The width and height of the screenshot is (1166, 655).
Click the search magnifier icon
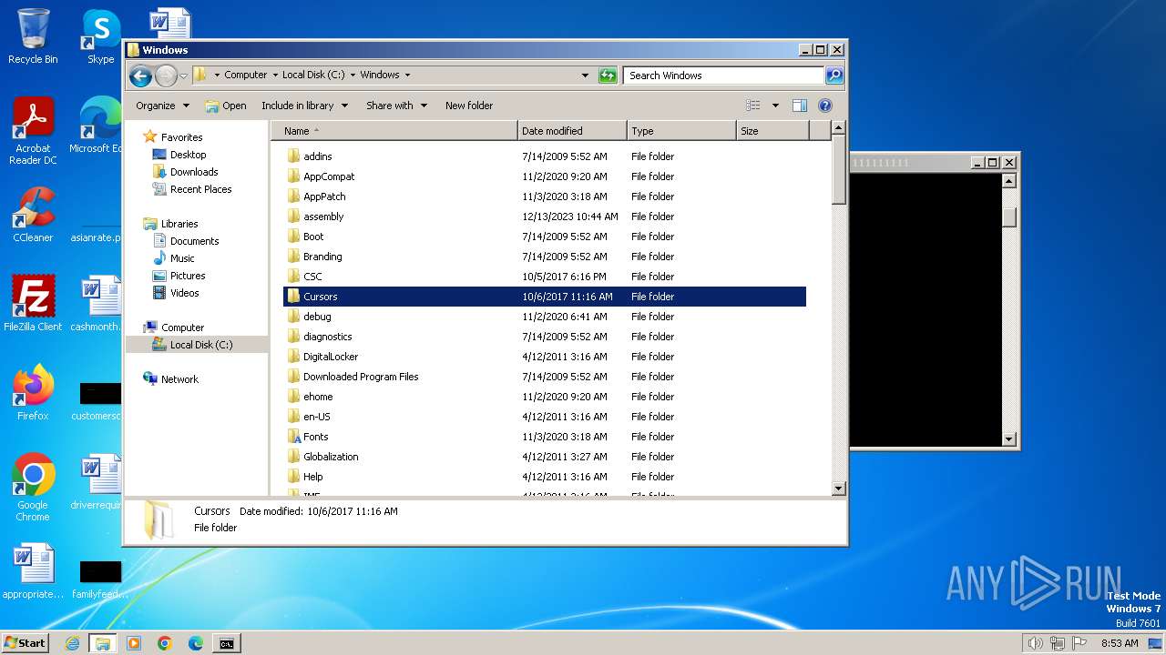click(x=834, y=76)
